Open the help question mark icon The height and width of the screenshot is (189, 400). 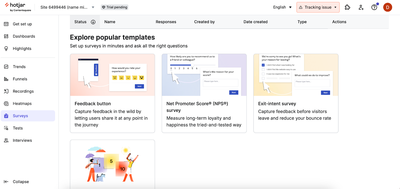pos(374,7)
